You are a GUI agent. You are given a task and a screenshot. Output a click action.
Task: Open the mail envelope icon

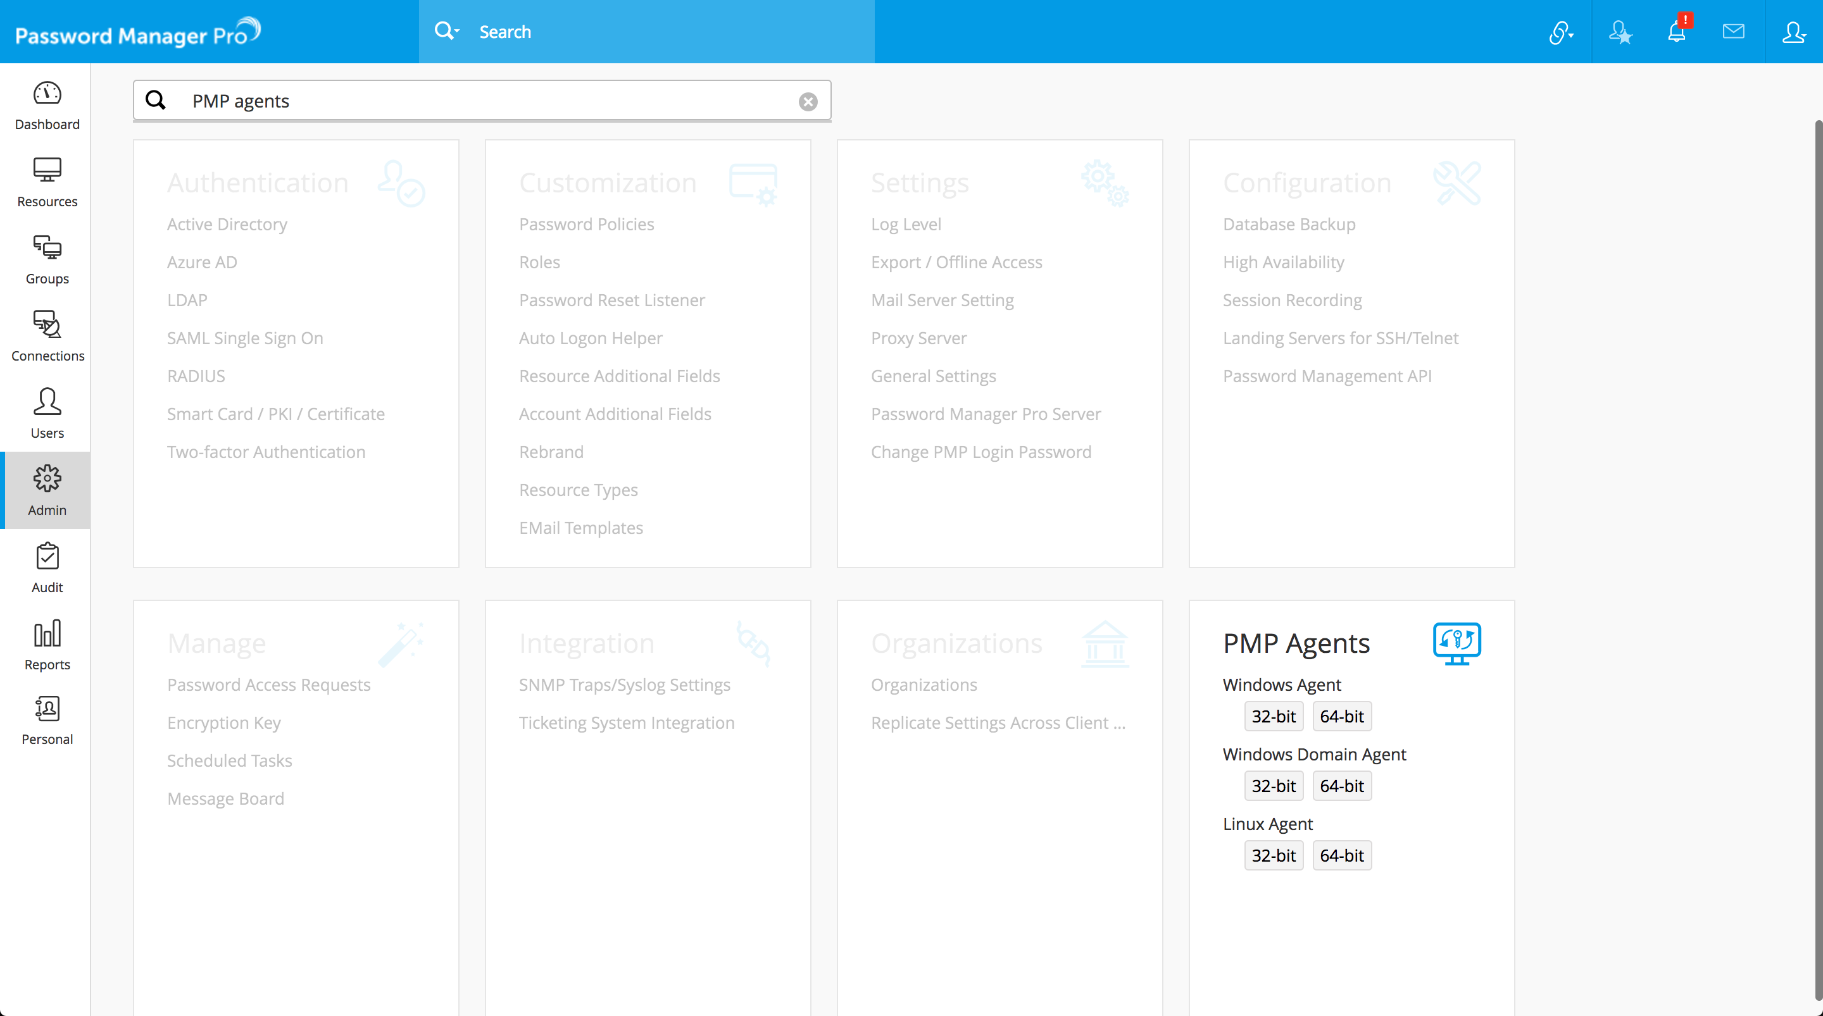[1733, 31]
